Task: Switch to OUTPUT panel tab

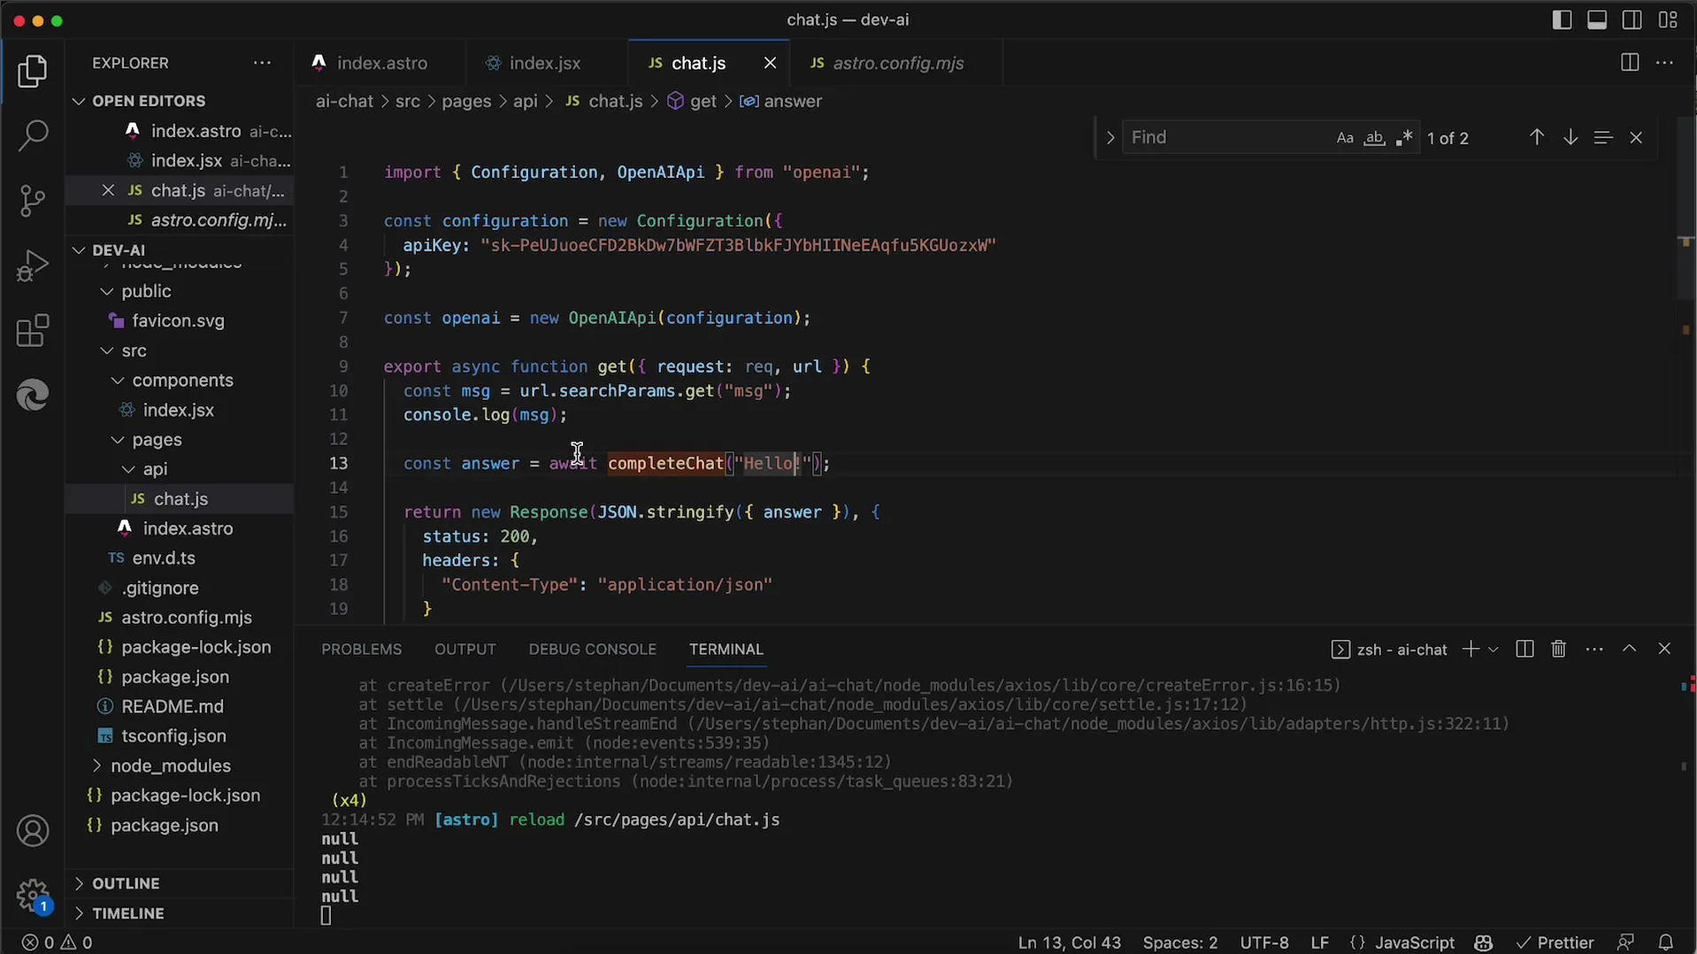Action: pyautogui.click(x=465, y=649)
